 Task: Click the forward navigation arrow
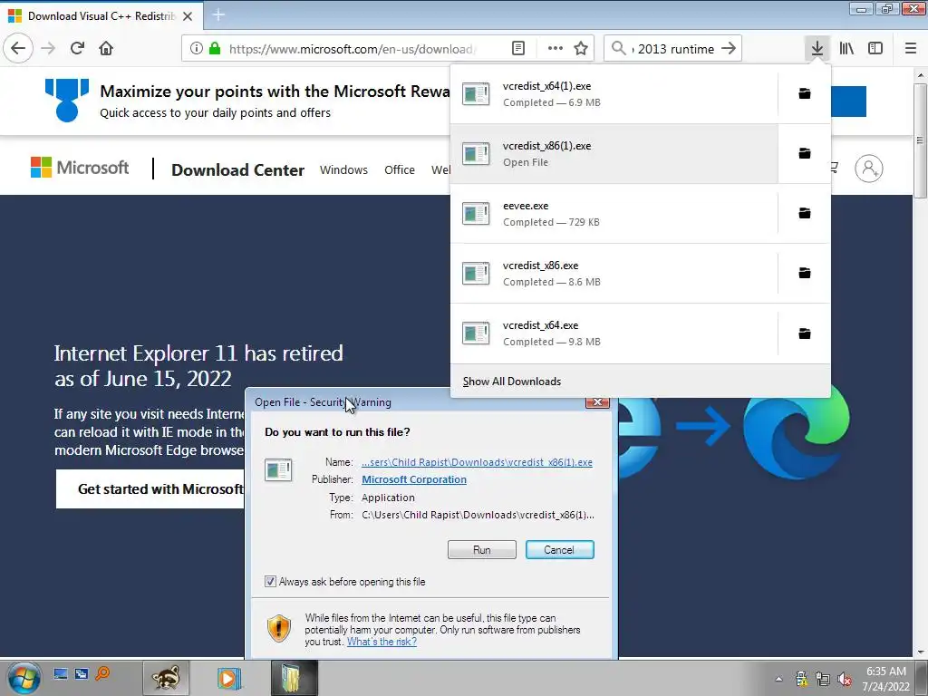pos(48,48)
